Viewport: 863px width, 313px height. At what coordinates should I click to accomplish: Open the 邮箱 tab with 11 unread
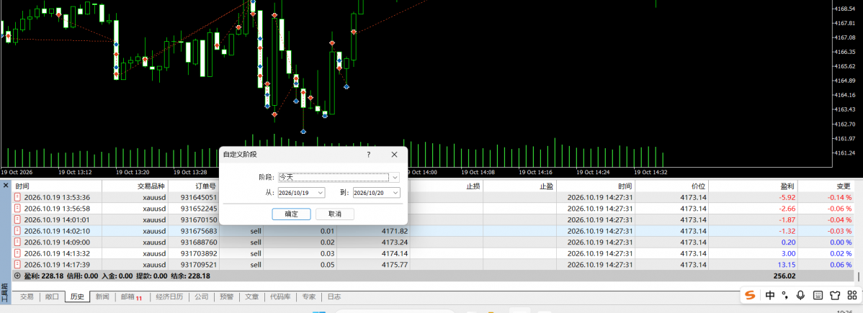pyautogui.click(x=132, y=296)
